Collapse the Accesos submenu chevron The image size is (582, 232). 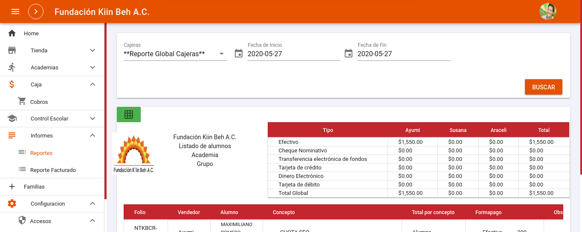(93, 221)
